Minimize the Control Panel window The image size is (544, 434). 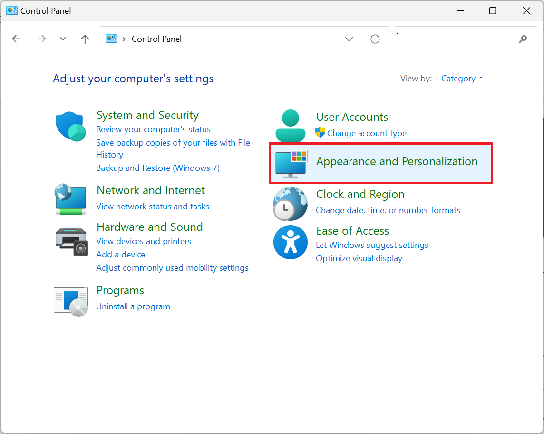tap(460, 11)
